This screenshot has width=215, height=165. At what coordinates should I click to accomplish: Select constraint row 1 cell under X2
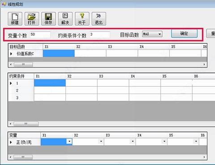pos(82,83)
